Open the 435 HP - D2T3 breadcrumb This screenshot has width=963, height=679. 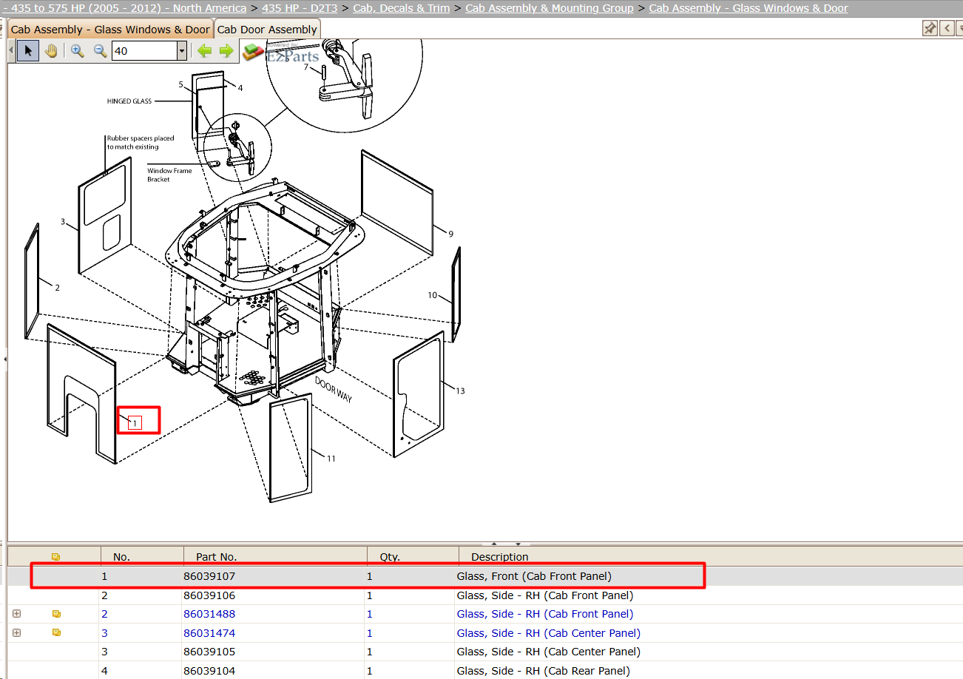point(300,8)
